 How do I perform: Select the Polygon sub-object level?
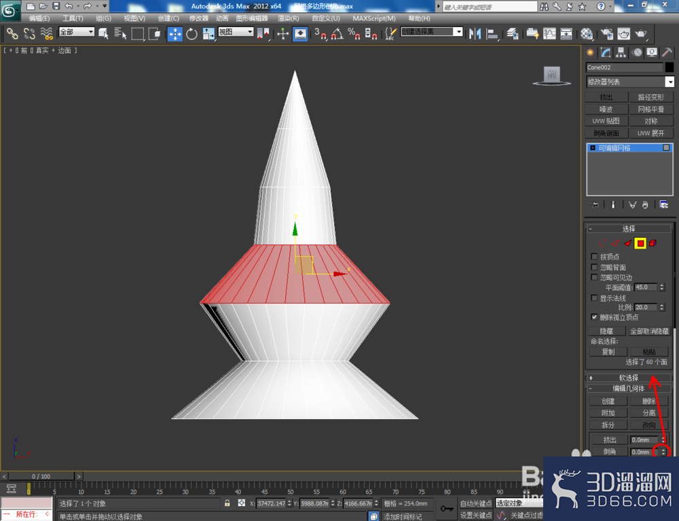pos(640,243)
